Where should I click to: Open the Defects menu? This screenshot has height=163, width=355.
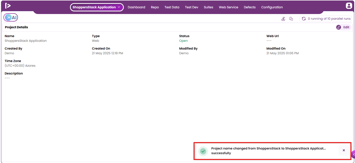tap(250, 7)
